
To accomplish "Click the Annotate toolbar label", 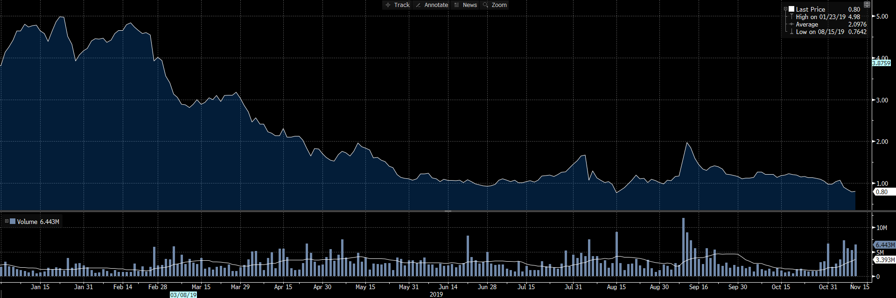I will point(436,5).
